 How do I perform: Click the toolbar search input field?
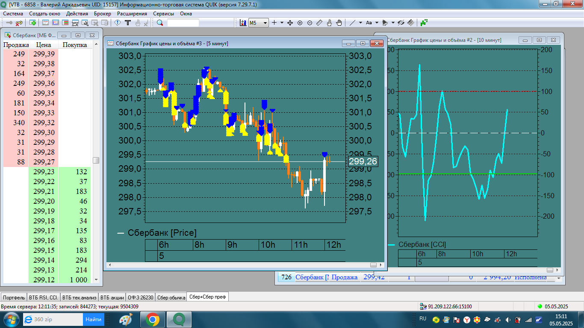click(x=183, y=23)
